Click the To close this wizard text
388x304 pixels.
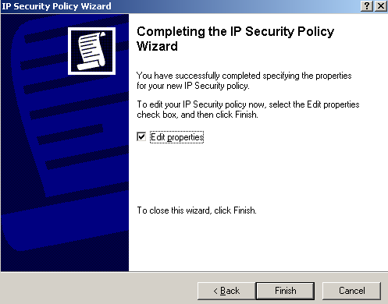coord(197,210)
